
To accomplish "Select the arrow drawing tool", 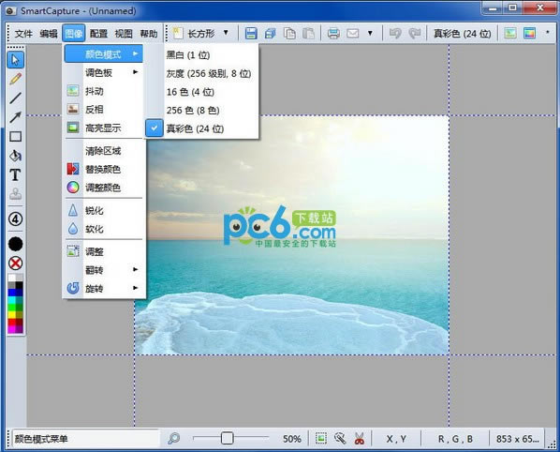I will pyautogui.click(x=15, y=117).
